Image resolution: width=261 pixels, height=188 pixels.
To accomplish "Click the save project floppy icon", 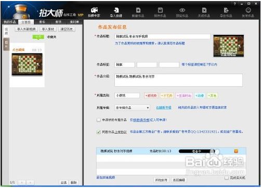I will 160,10.
